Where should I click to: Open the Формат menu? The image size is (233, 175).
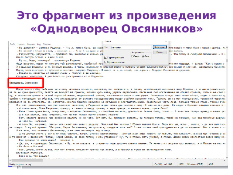click(x=31, y=44)
